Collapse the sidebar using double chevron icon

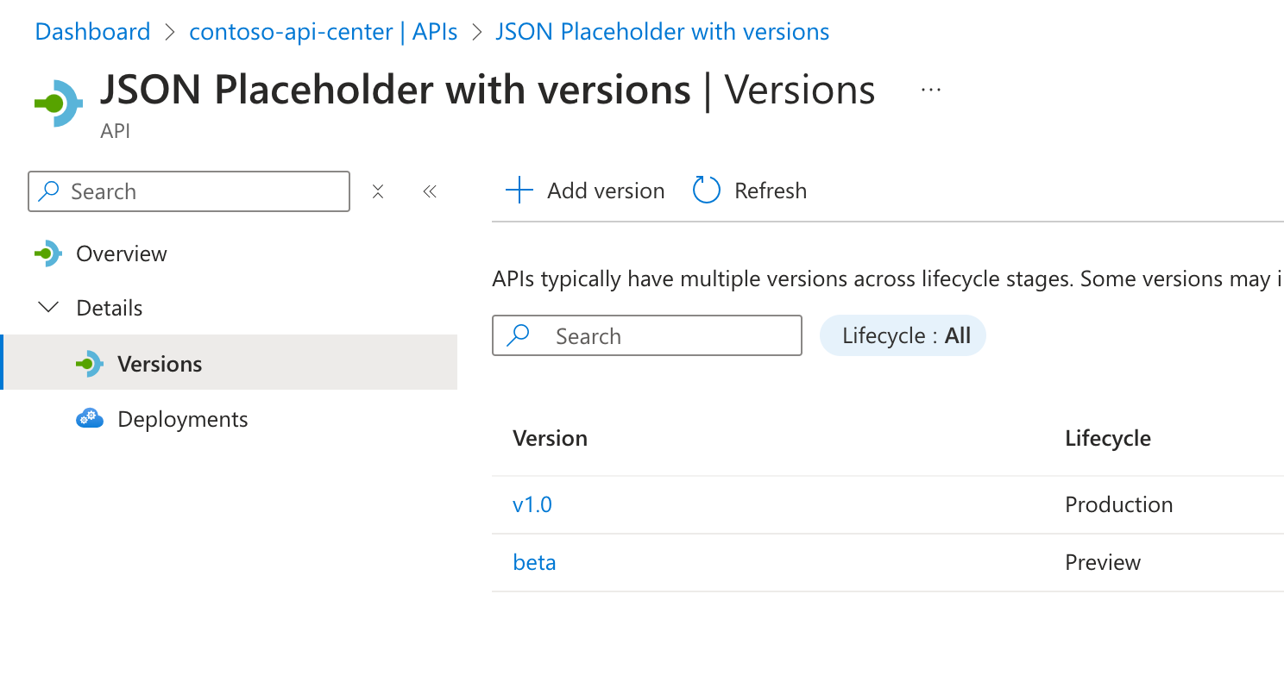430,191
